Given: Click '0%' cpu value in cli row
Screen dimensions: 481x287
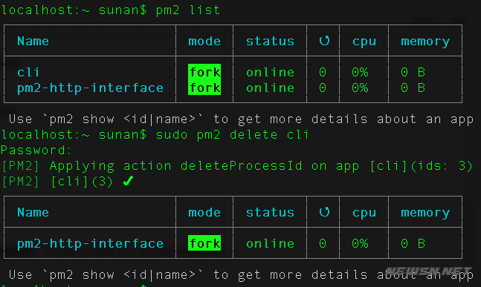Looking at the screenshot, I should [x=360, y=72].
